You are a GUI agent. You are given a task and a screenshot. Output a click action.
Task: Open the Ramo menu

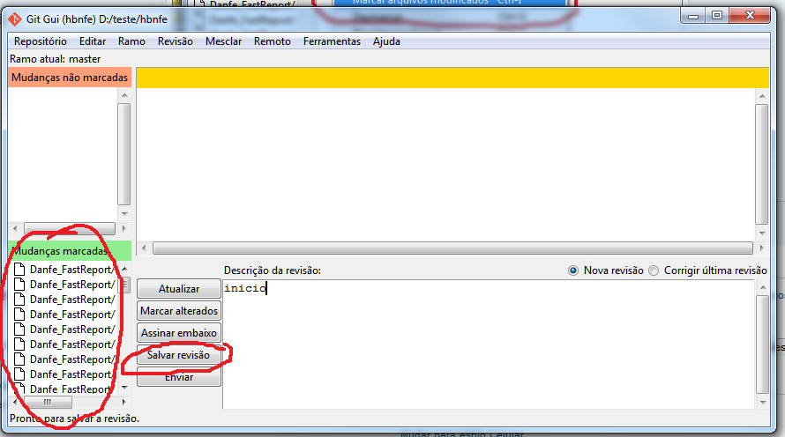point(131,41)
